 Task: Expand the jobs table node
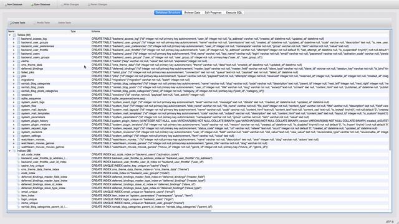tap(14, 76)
